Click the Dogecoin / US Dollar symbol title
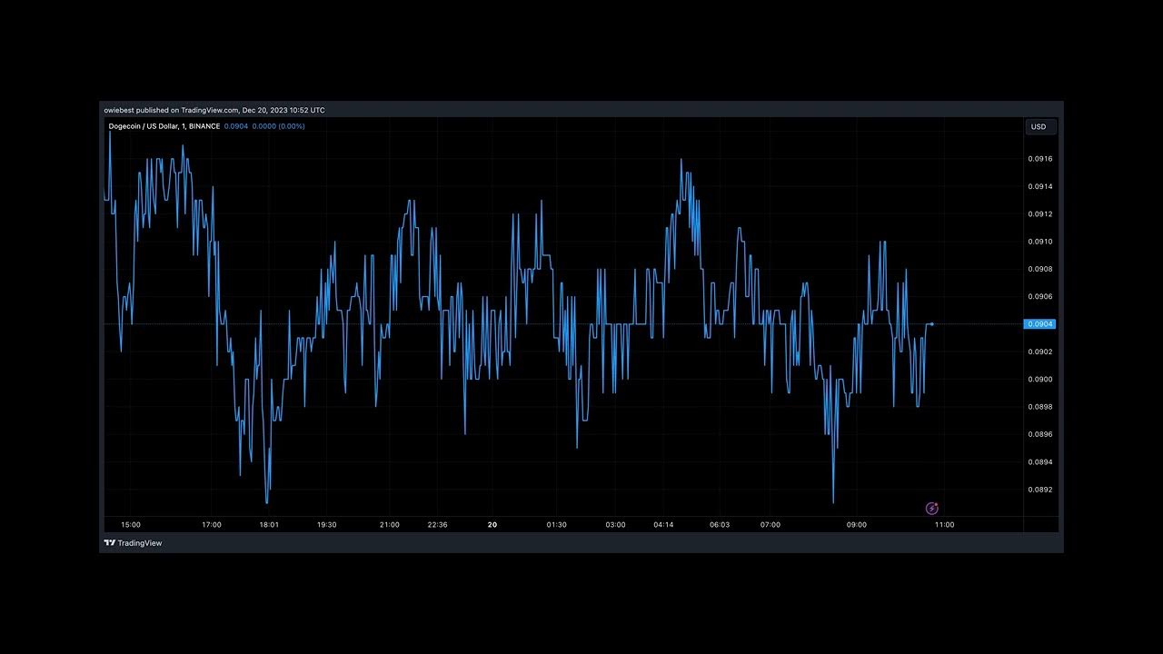 pyautogui.click(x=164, y=126)
